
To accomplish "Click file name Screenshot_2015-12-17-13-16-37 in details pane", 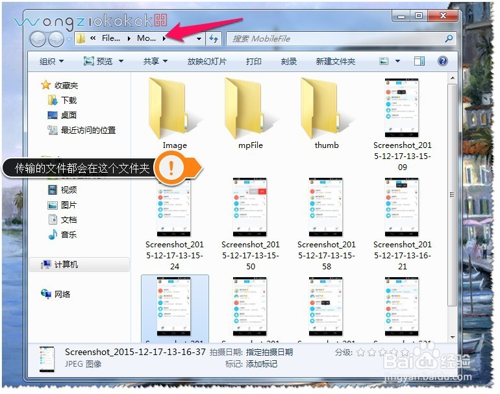I will tap(135, 352).
